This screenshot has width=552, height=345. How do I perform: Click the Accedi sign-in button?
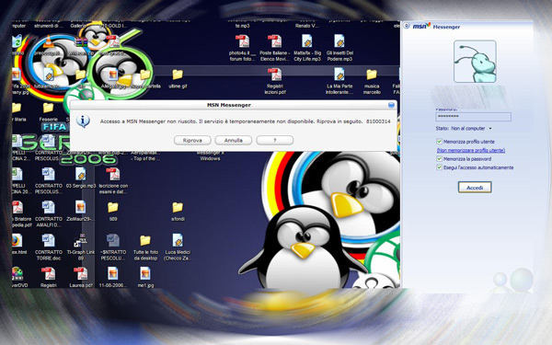pyautogui.click(x=475, y=188)
